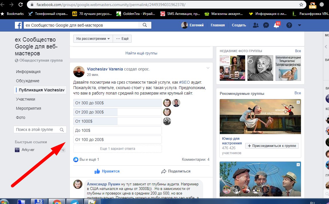Collapse the right chat sidebar arrow
Screen dimensions: 329x204
(x=326, y=47)
